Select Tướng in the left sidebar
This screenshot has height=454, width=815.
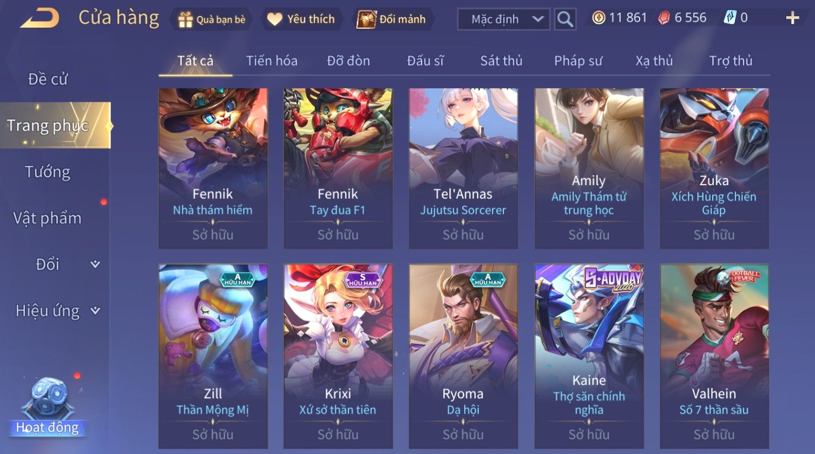click(48, 172)
